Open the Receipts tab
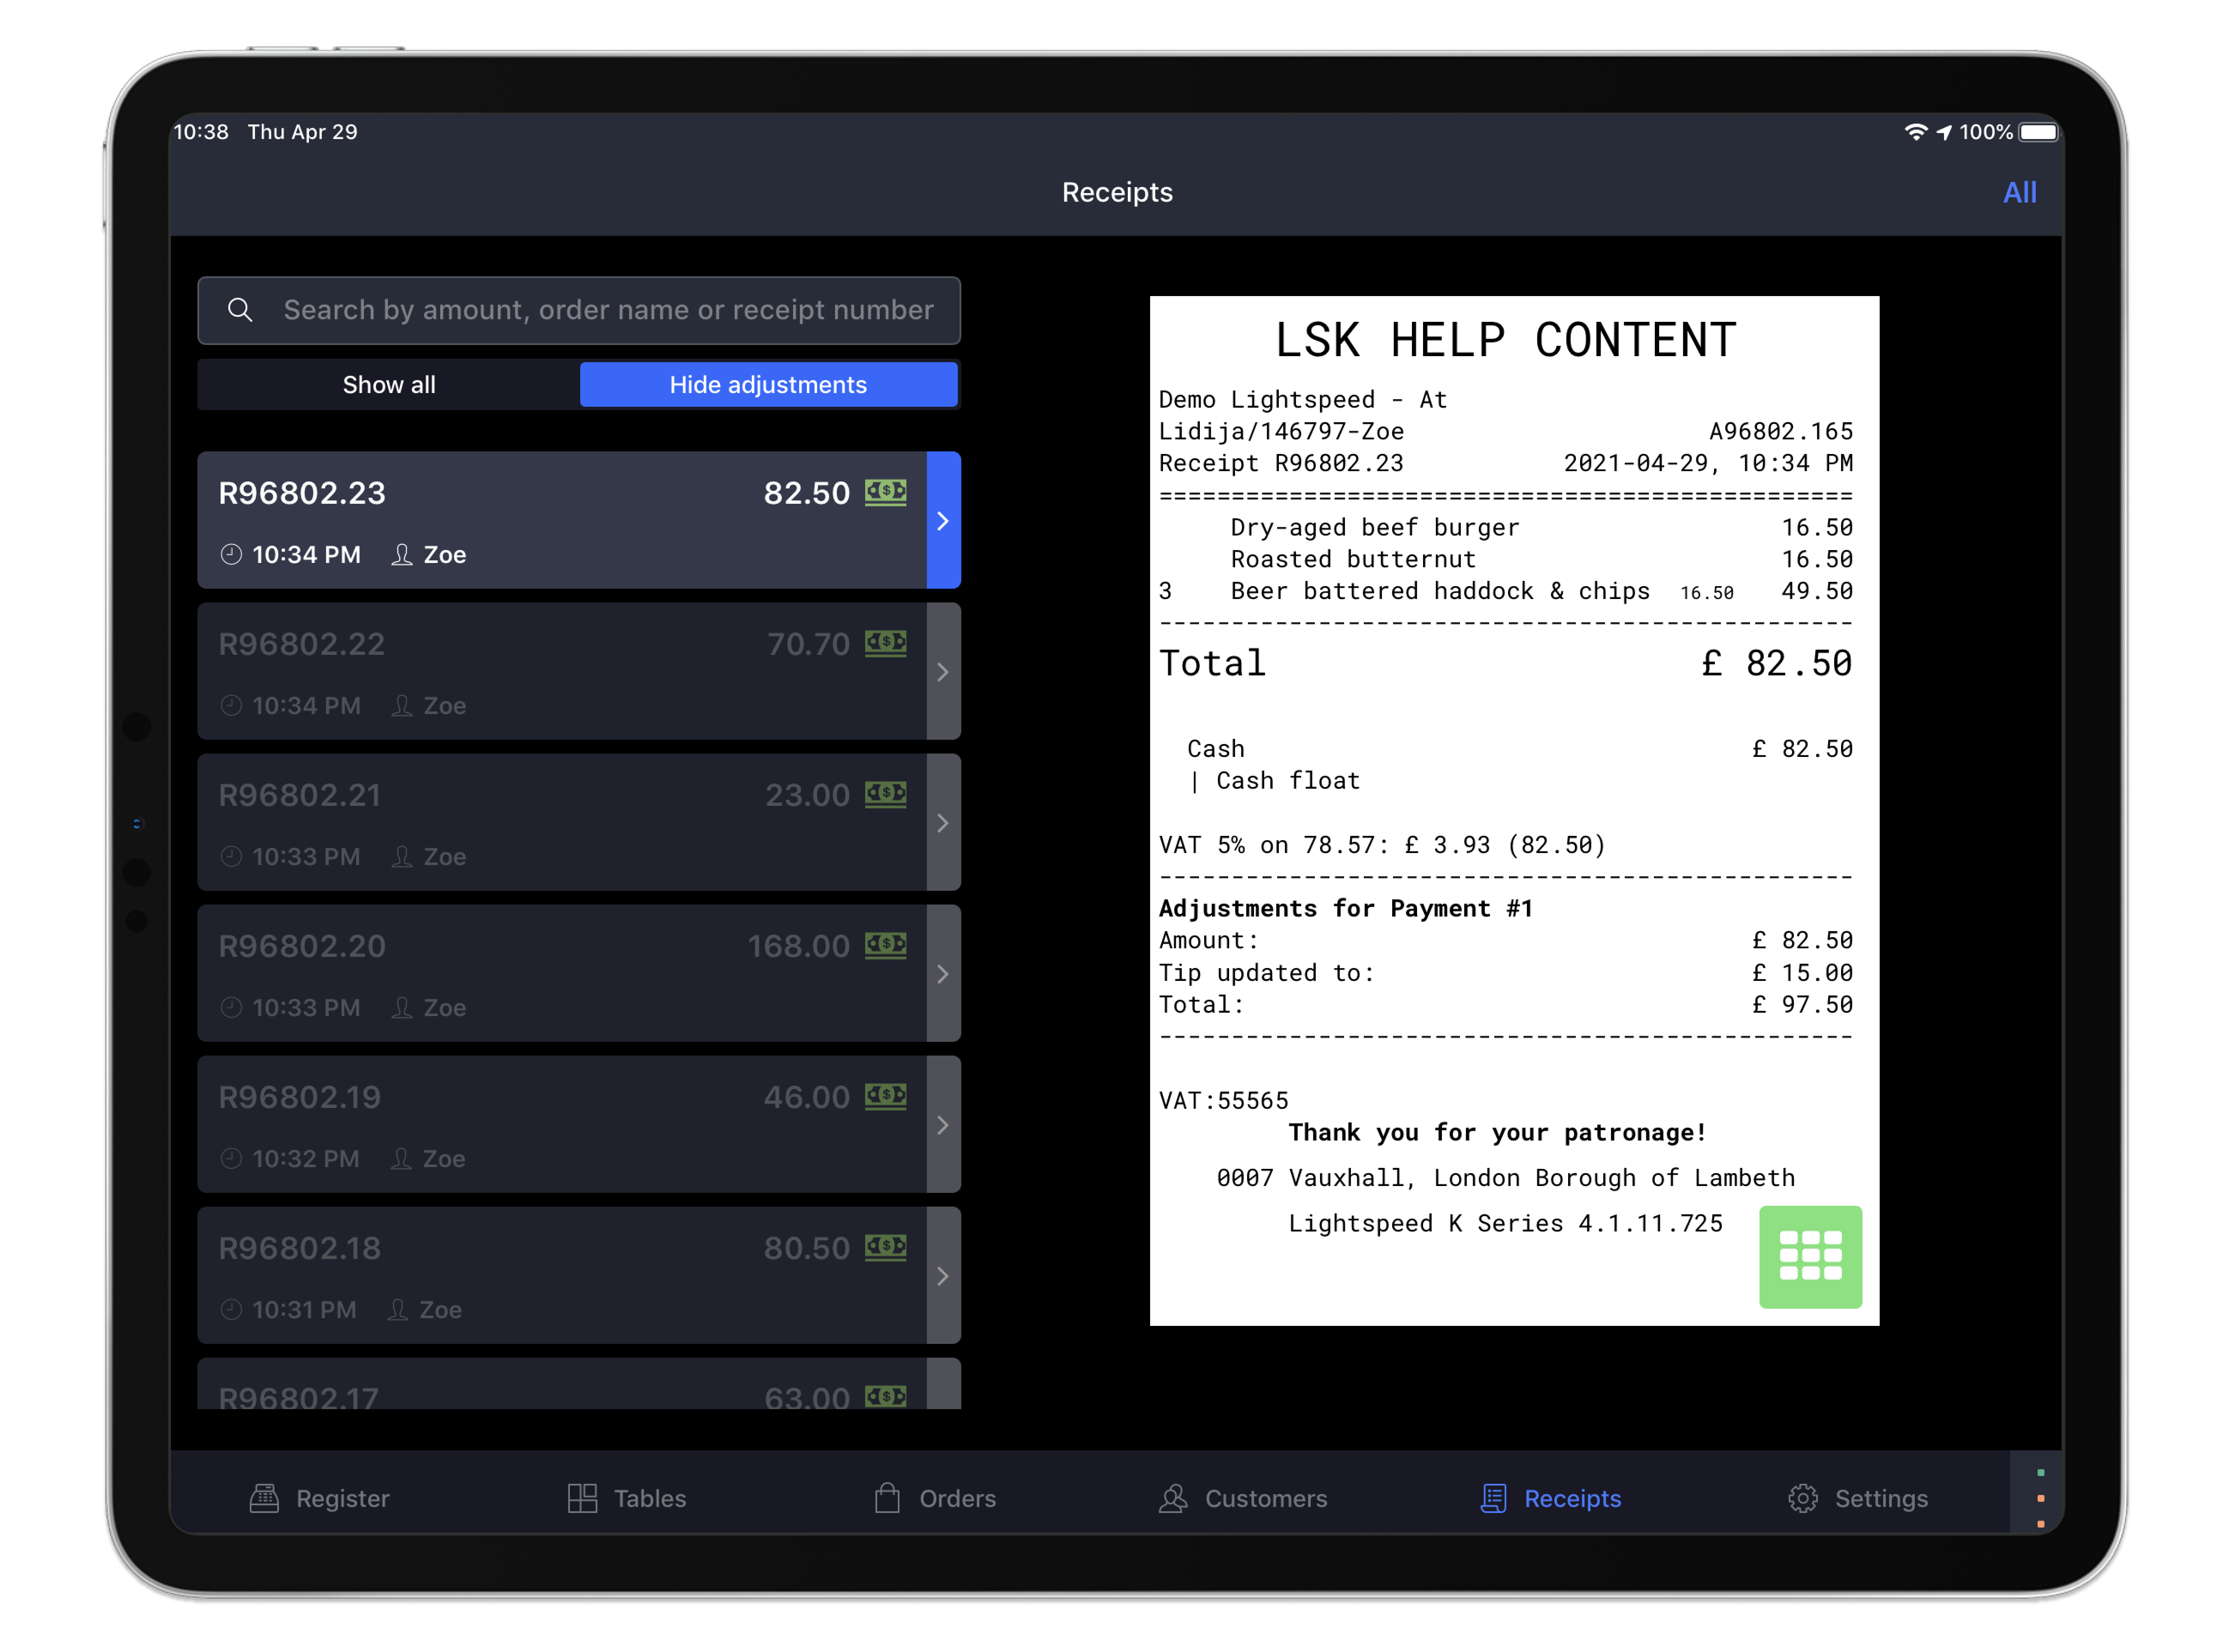The image size is (2235, 1652). tap(1550, 1499)
